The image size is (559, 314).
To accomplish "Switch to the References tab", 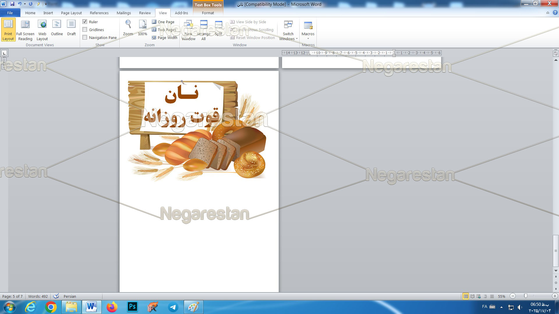I will coord(99,13).
